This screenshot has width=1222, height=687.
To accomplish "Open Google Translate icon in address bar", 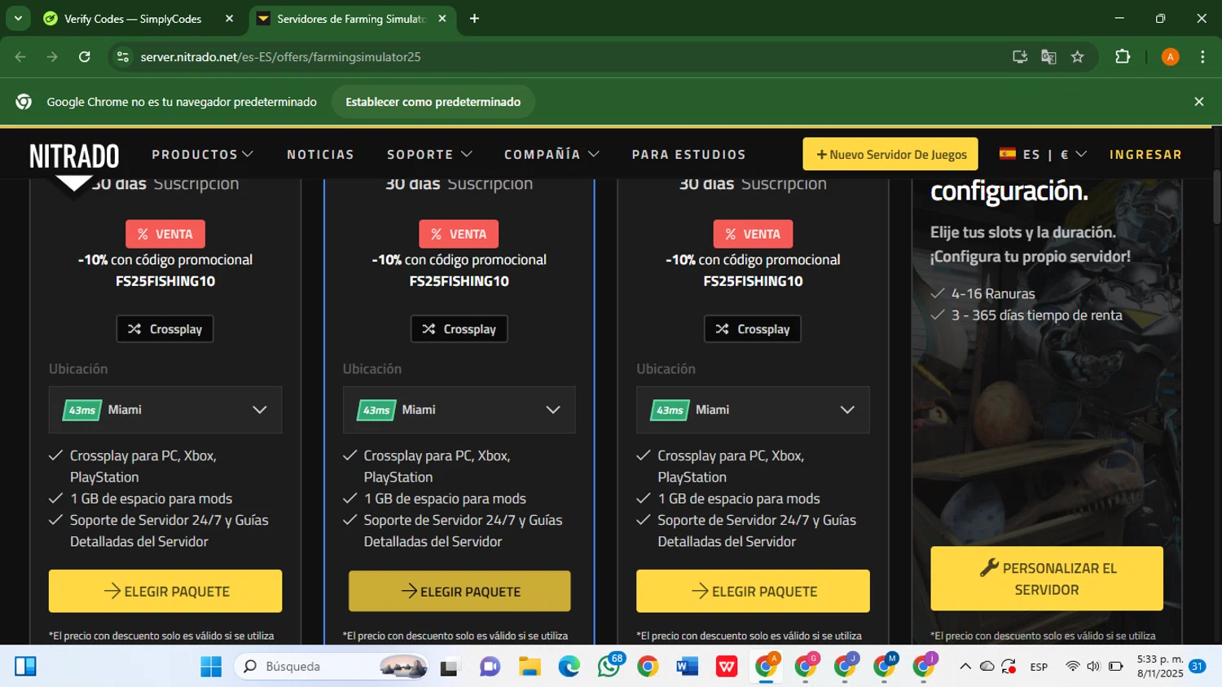I will (x=1048, y=57).
